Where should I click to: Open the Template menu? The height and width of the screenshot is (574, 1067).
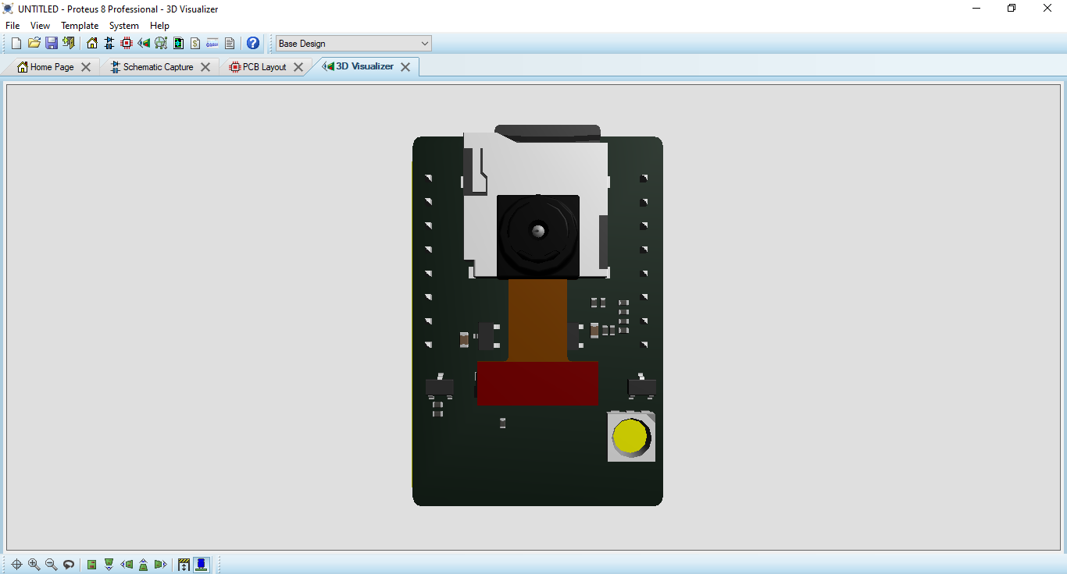tap(80, 25)
